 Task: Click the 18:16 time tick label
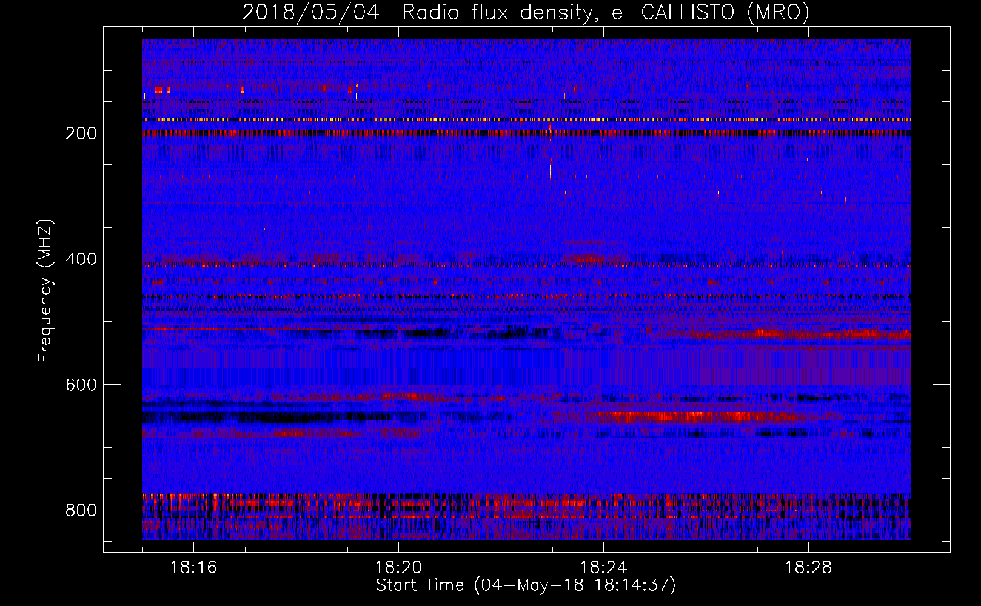[x=193, y=568]
